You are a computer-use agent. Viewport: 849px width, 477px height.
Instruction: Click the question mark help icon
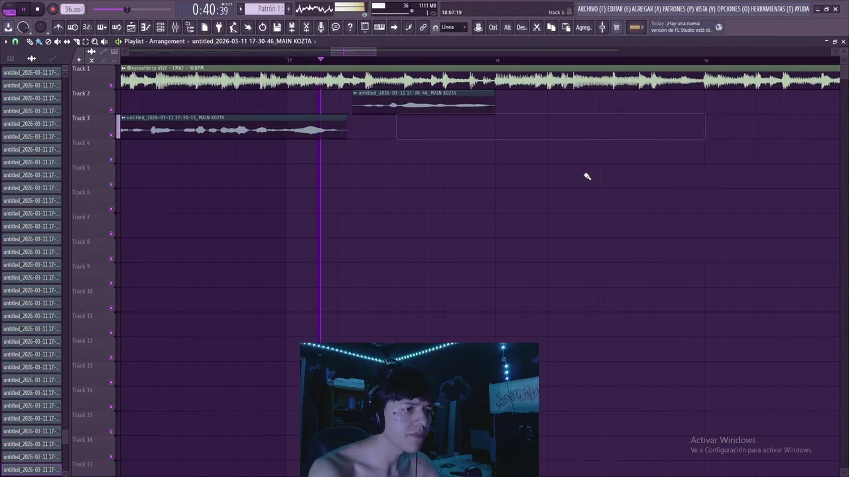click(x=350, y=27)
